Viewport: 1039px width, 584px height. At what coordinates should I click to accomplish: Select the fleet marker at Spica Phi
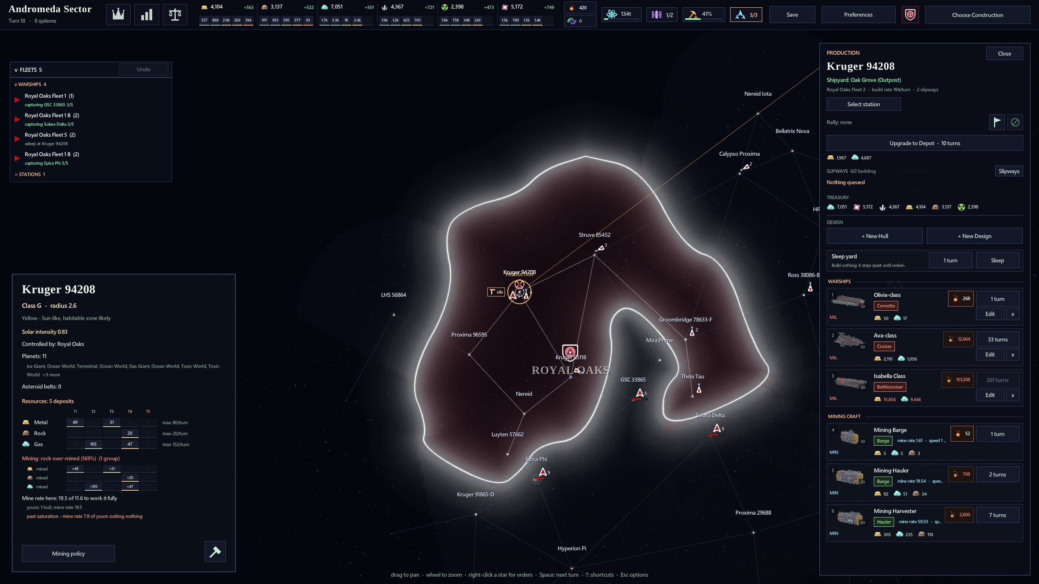[x=543, y=472]
